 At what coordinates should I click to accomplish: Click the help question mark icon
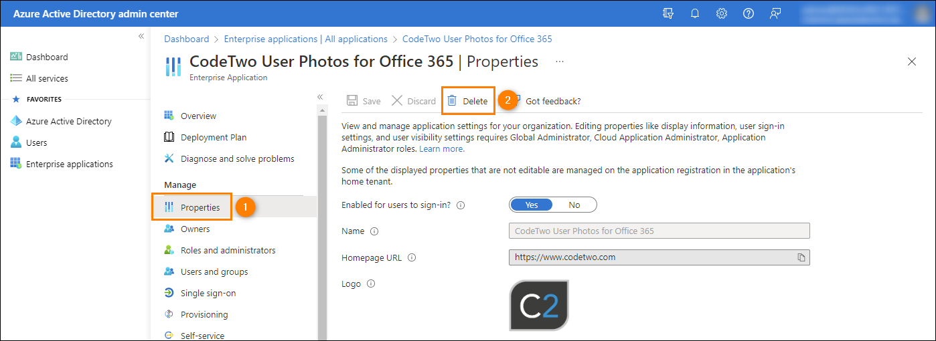click(749, 13)
